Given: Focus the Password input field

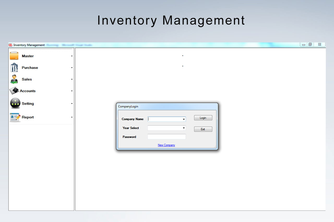Looking at the screenshot, I should coord(166,137).
